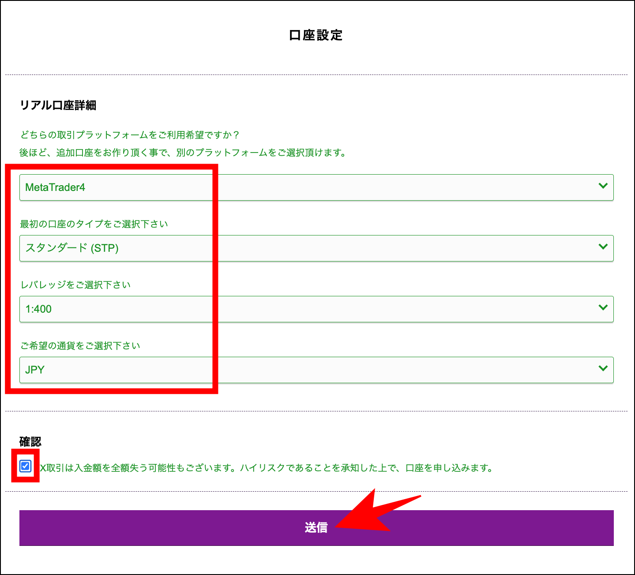Click the 確認 section heading
The height and width of the screenshot is (575, 635).
[30, 441]
